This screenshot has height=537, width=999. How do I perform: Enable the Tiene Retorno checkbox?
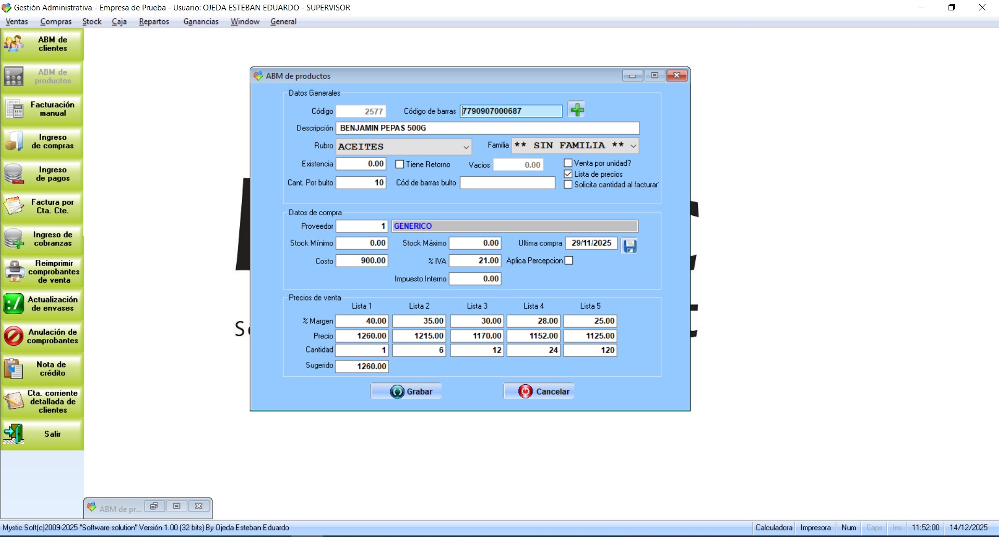pyautogui.click(x=400, y=164)
